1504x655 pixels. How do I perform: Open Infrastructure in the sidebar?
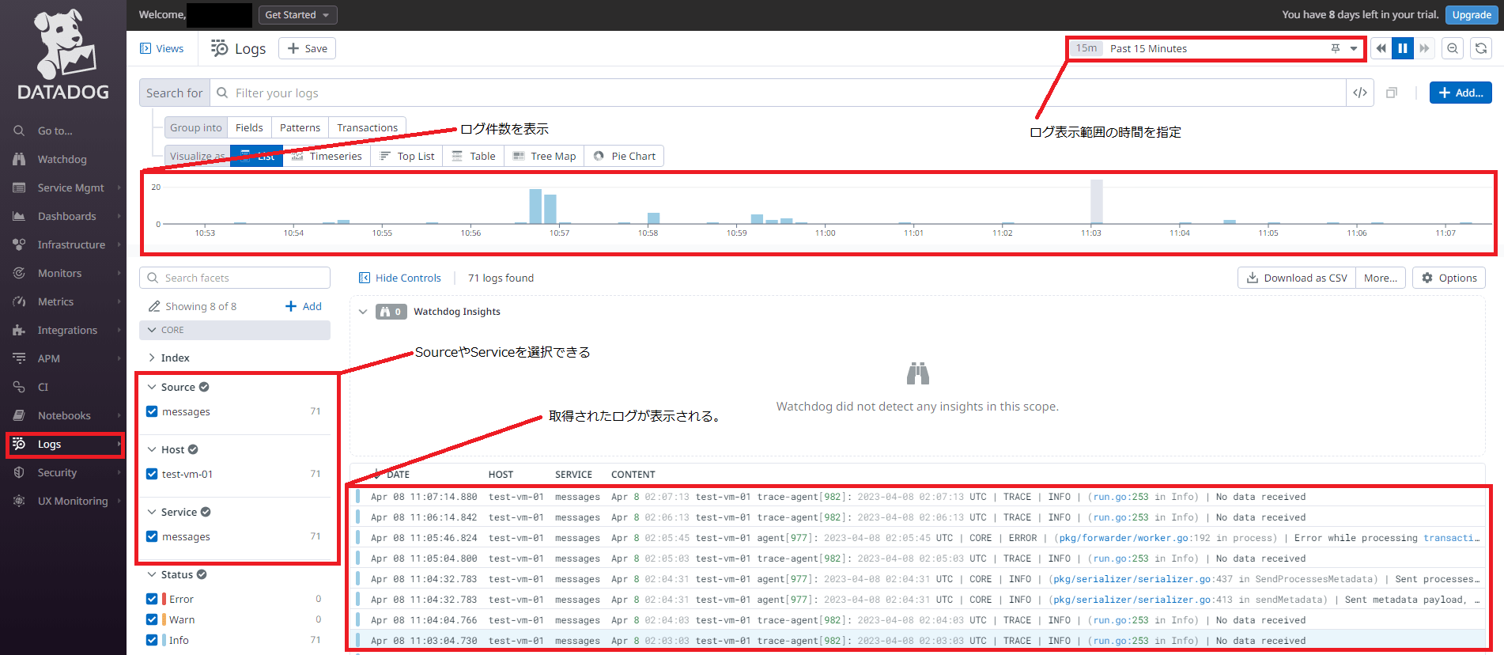coord(71,244)
